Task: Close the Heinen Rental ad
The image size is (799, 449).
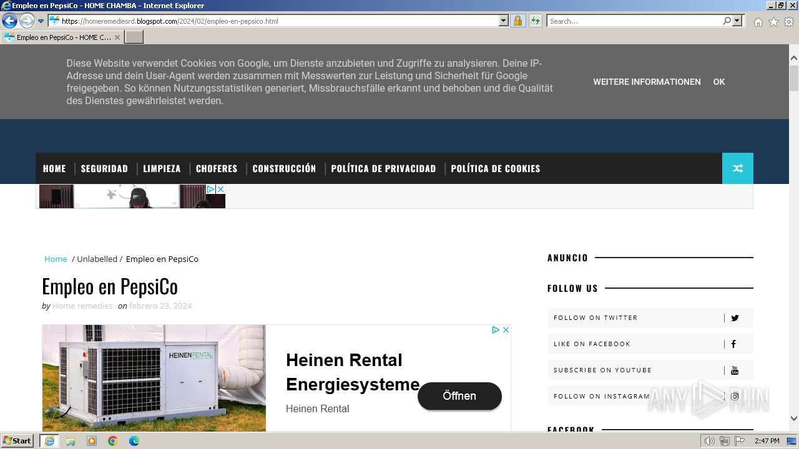Action: click(x=506, y=330)
